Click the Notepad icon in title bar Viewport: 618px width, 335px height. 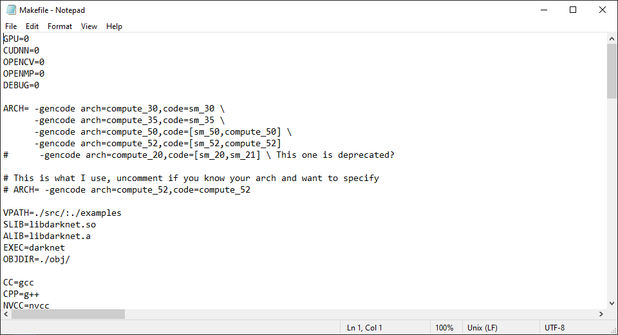point(11,10)
